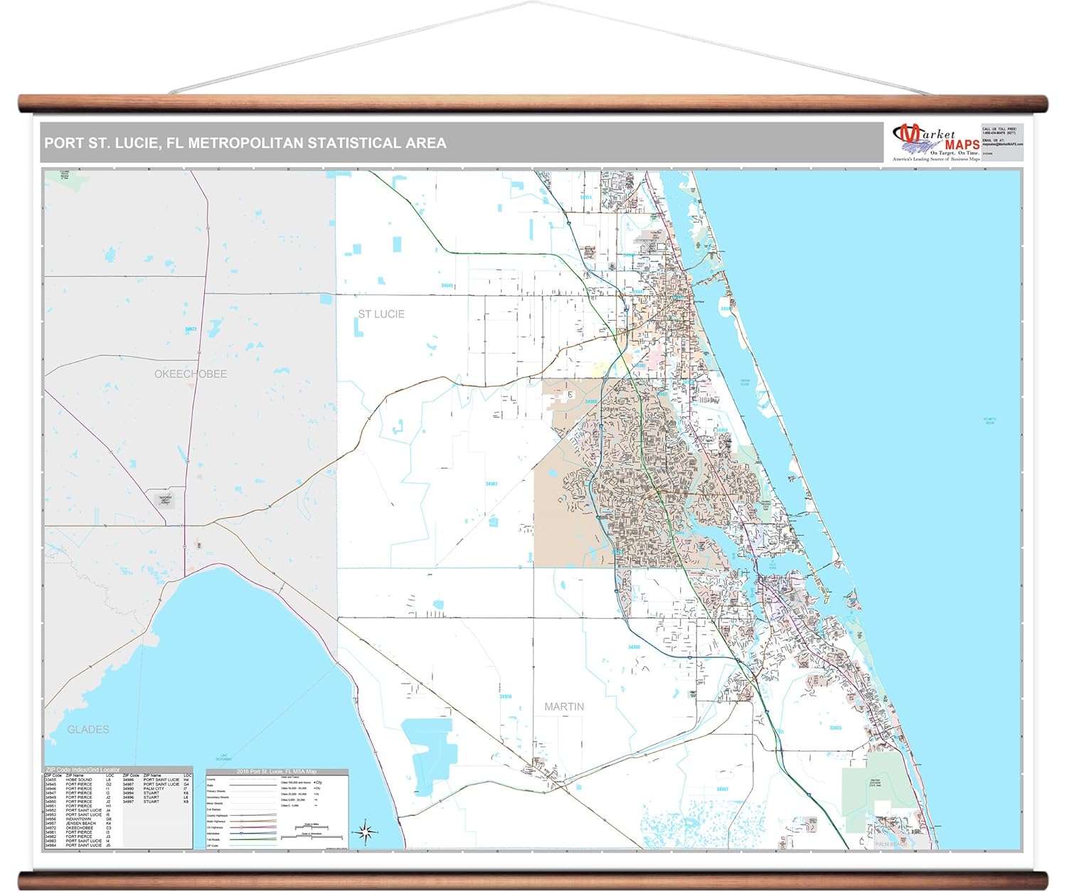Click the PALM BEACH label at map bottom
This screenshot has height=892, width=1067.
coord(891,844)
